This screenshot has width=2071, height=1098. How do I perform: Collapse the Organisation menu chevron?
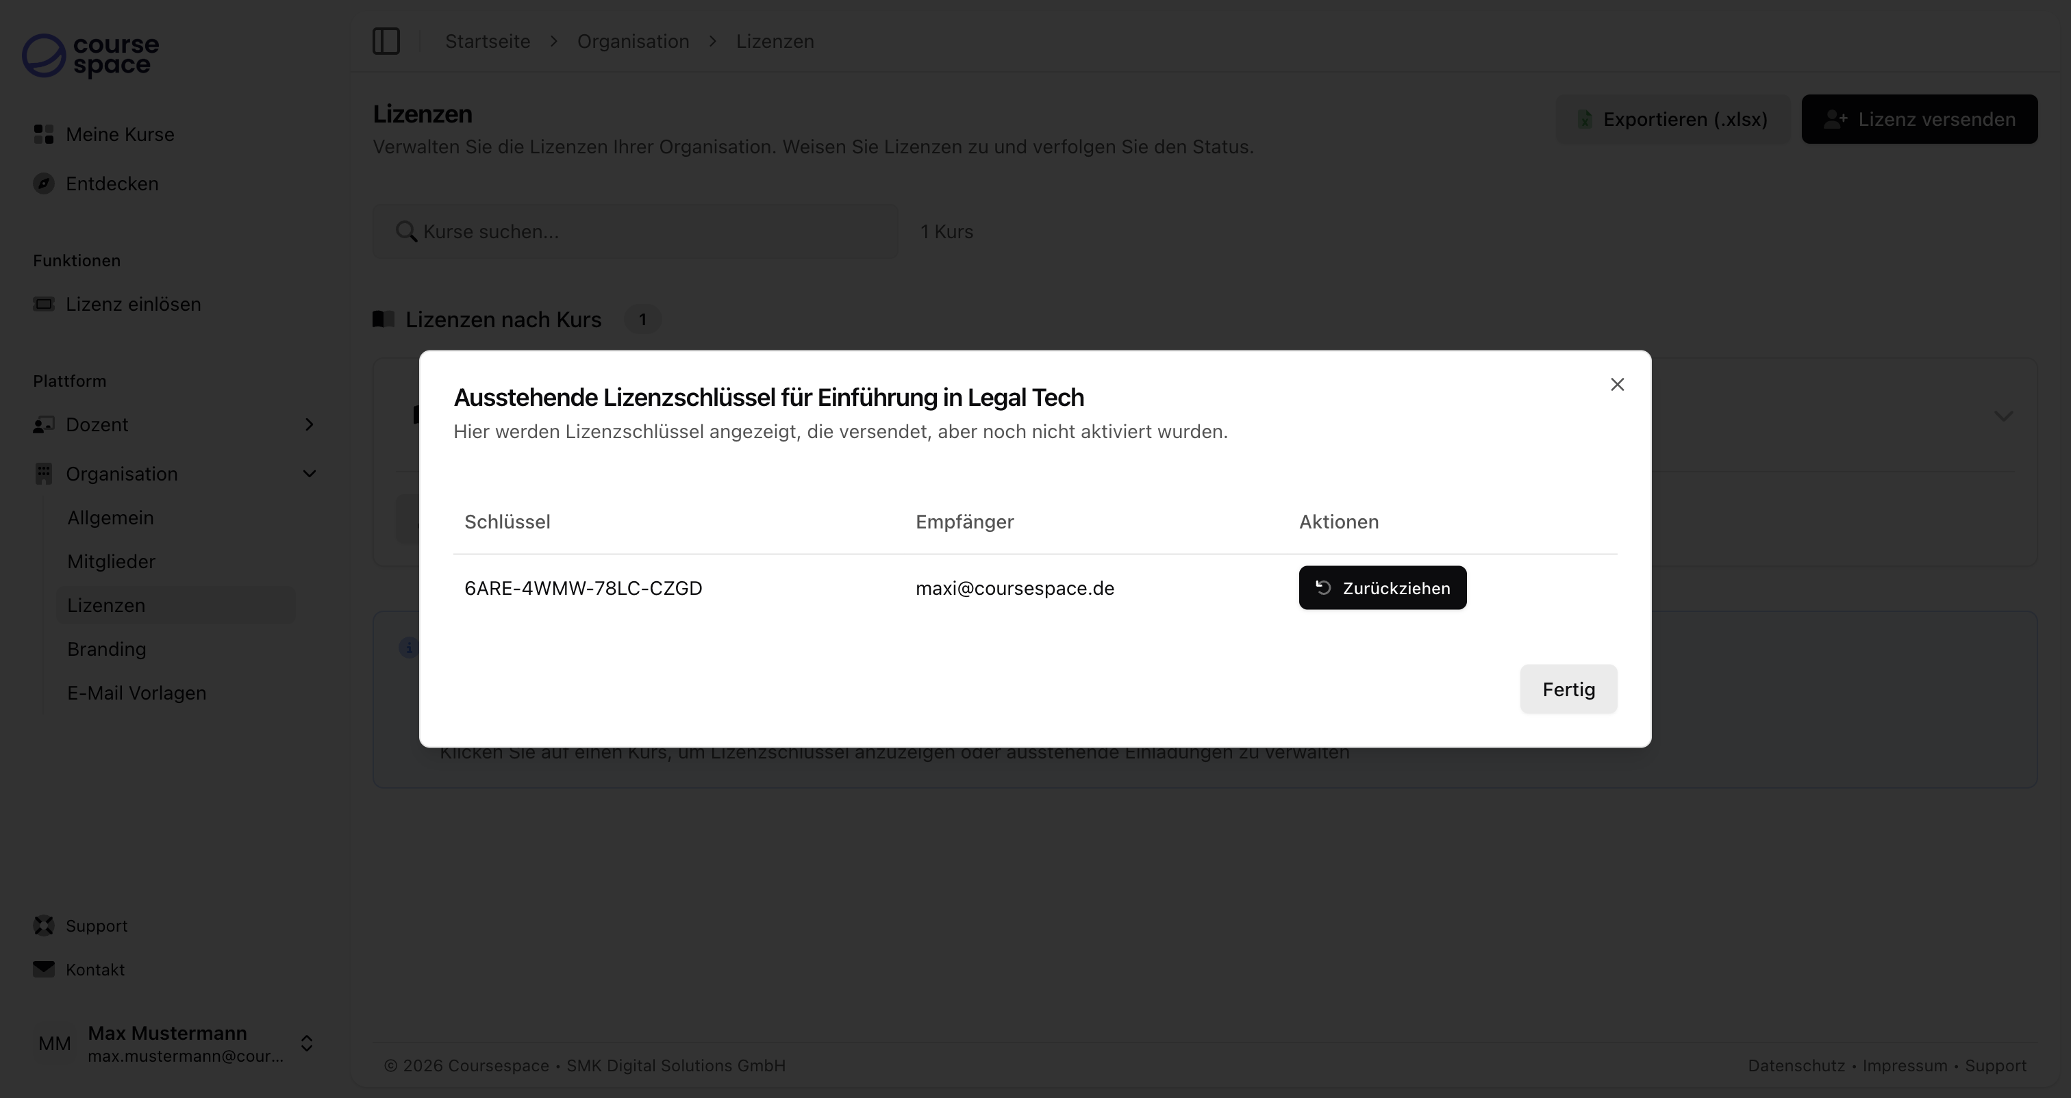[309, 474]
